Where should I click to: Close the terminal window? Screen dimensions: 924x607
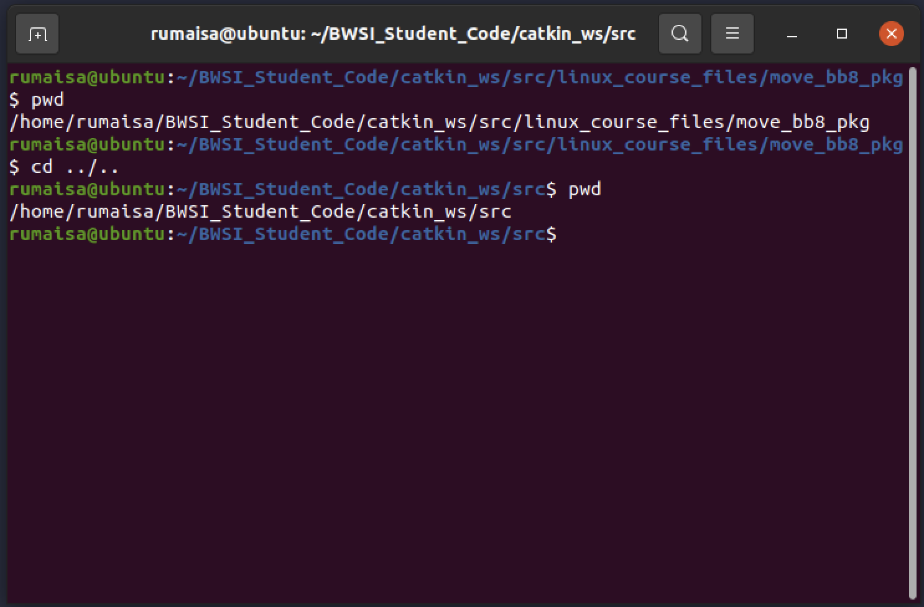click(x=891, y=34)
